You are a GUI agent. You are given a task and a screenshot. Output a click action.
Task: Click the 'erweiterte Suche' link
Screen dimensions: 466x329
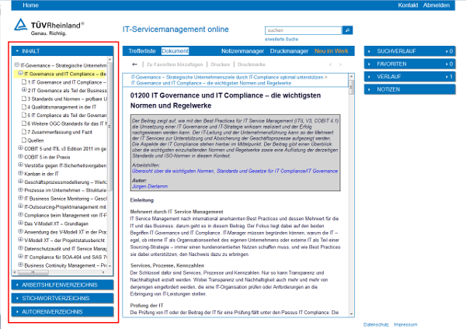(281, 40)
